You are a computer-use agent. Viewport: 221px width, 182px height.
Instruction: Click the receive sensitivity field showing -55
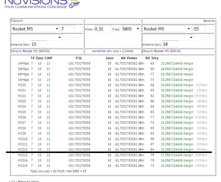199,29
